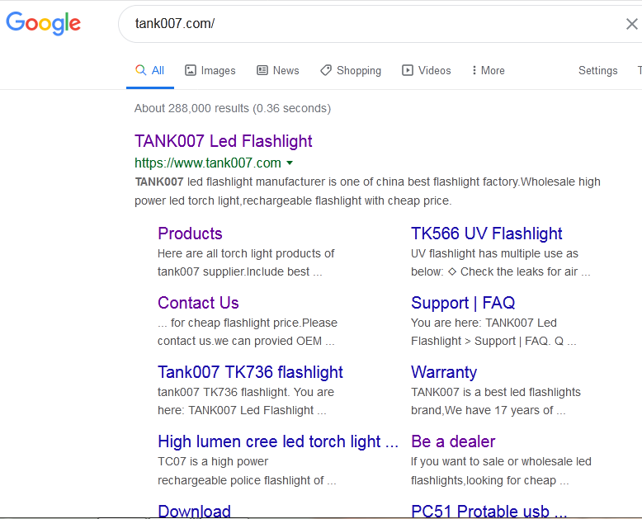Open the Be a dealer sitelink
642x519 pixels.
click(453, 441)
